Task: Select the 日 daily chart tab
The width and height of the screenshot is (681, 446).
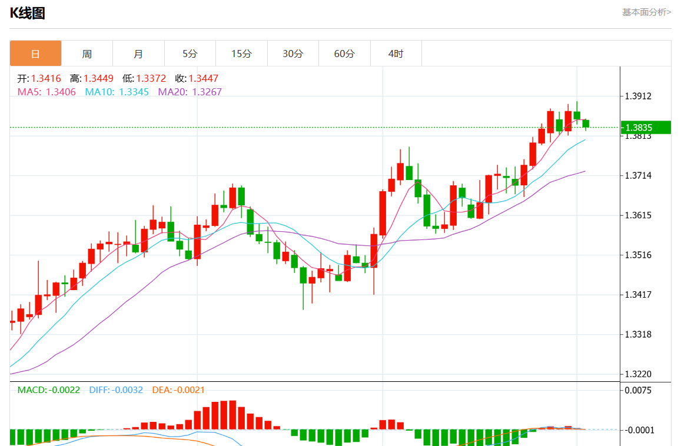Action: [36, 54]
